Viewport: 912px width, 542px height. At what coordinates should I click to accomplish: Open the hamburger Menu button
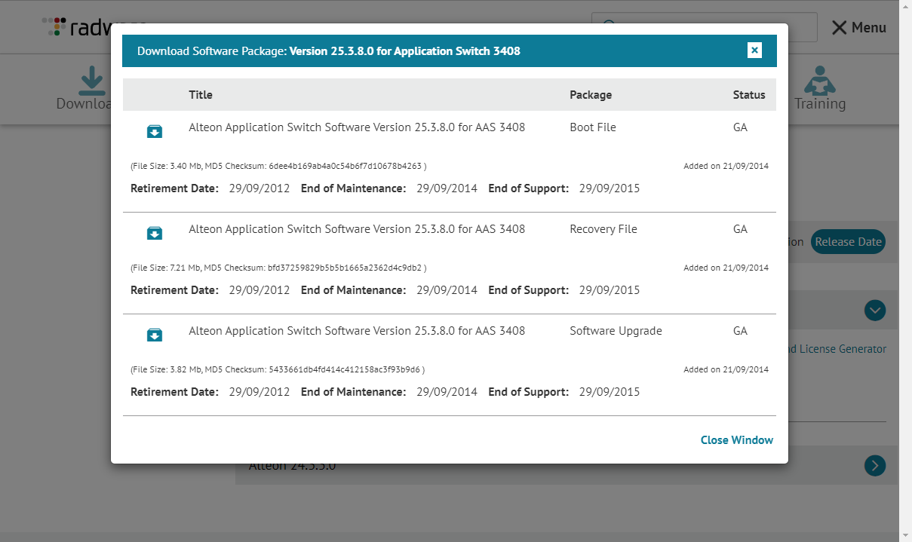pos(859,27)
